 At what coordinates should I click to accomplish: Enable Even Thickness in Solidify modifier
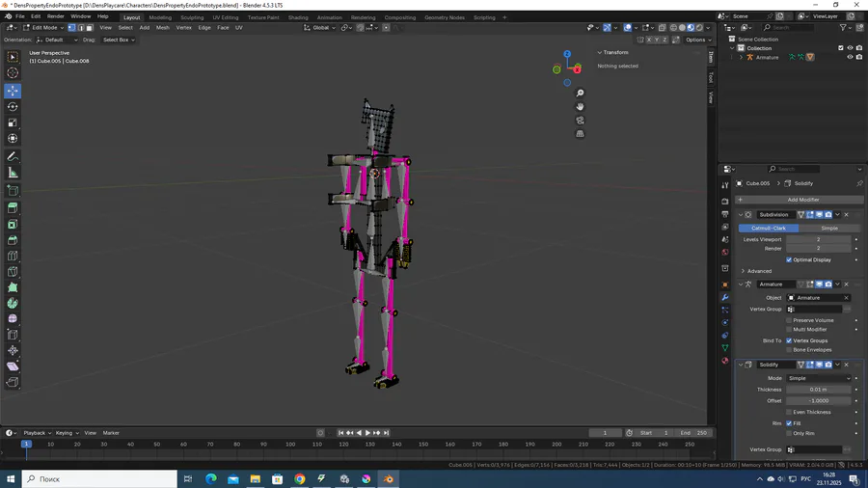click(789, 412)
